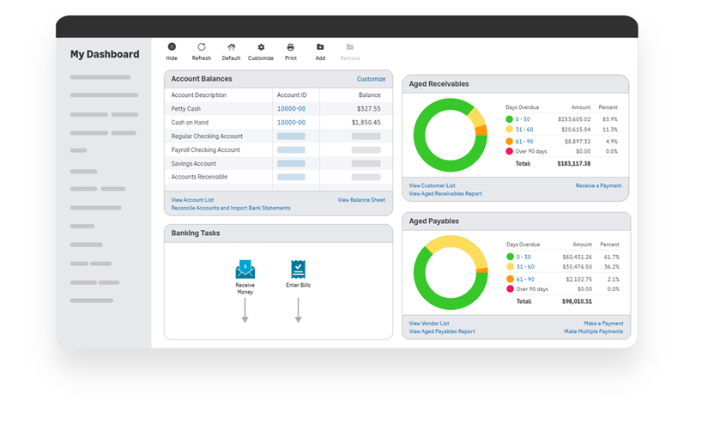This screenshot has width=714, height=431.
Task: Open the Receive Money envelope icon
Action: click(245, 269)
